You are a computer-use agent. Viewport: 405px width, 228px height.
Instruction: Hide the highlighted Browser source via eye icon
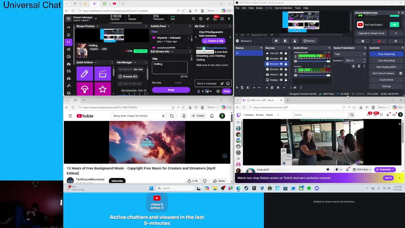281,64
